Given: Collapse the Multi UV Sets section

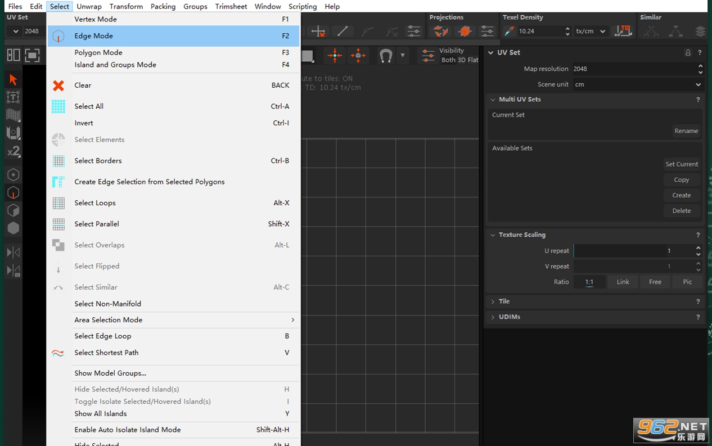Looking at the screenshot, I should point(493,100).
